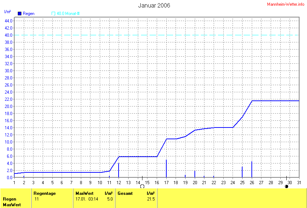The image size is (307, 208).
Task: Click day 31 on the x-axis
Action: click(x=299, y=183)
